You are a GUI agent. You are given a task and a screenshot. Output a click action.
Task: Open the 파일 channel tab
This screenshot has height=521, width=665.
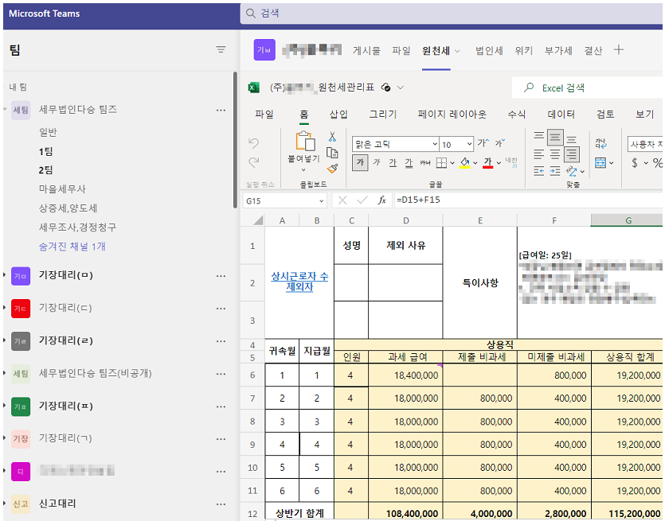pos(401,51)
